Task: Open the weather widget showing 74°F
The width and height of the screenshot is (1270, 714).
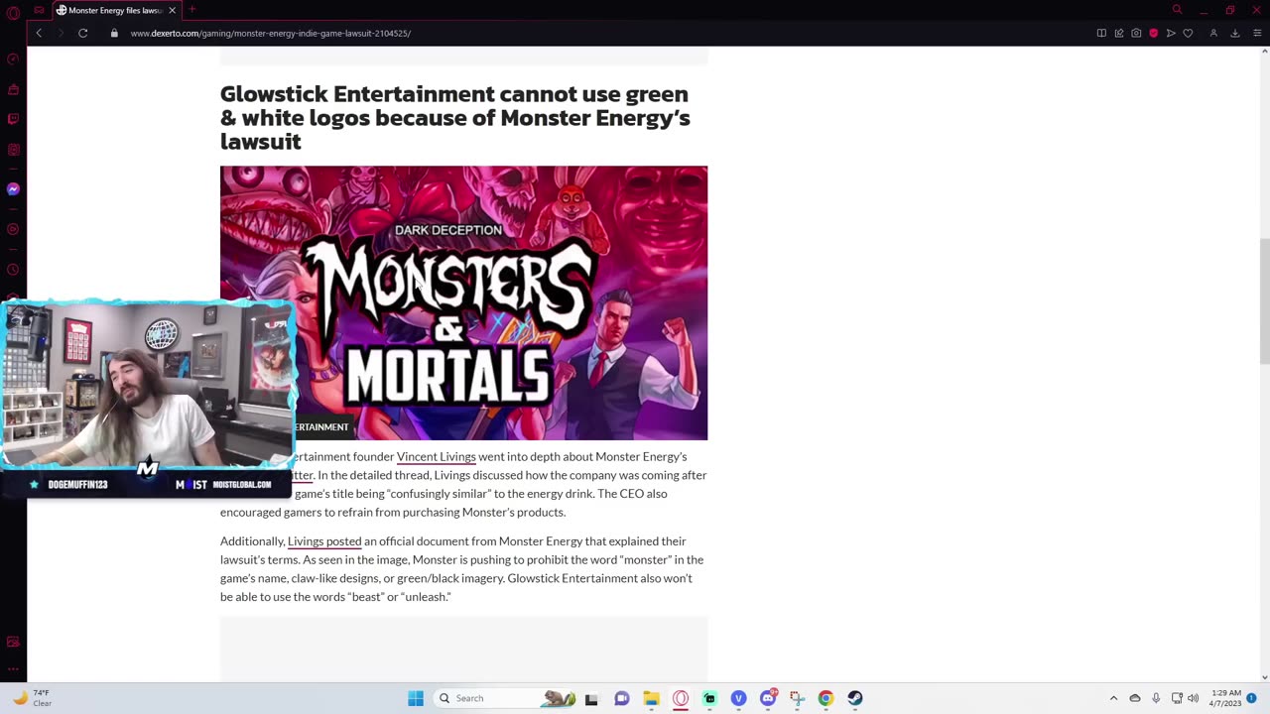Action: 32,698
